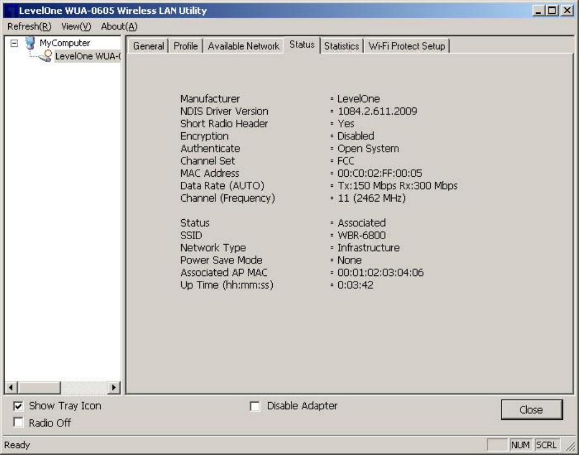Switch to the General tab
This screenshot has height=455, width=579.
pos(149,46)
